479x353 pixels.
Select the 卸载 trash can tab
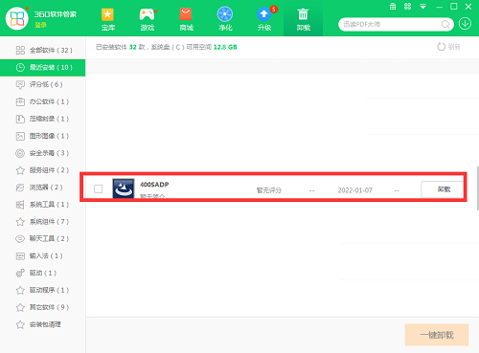pyautogui.click(x=303, y=18)
